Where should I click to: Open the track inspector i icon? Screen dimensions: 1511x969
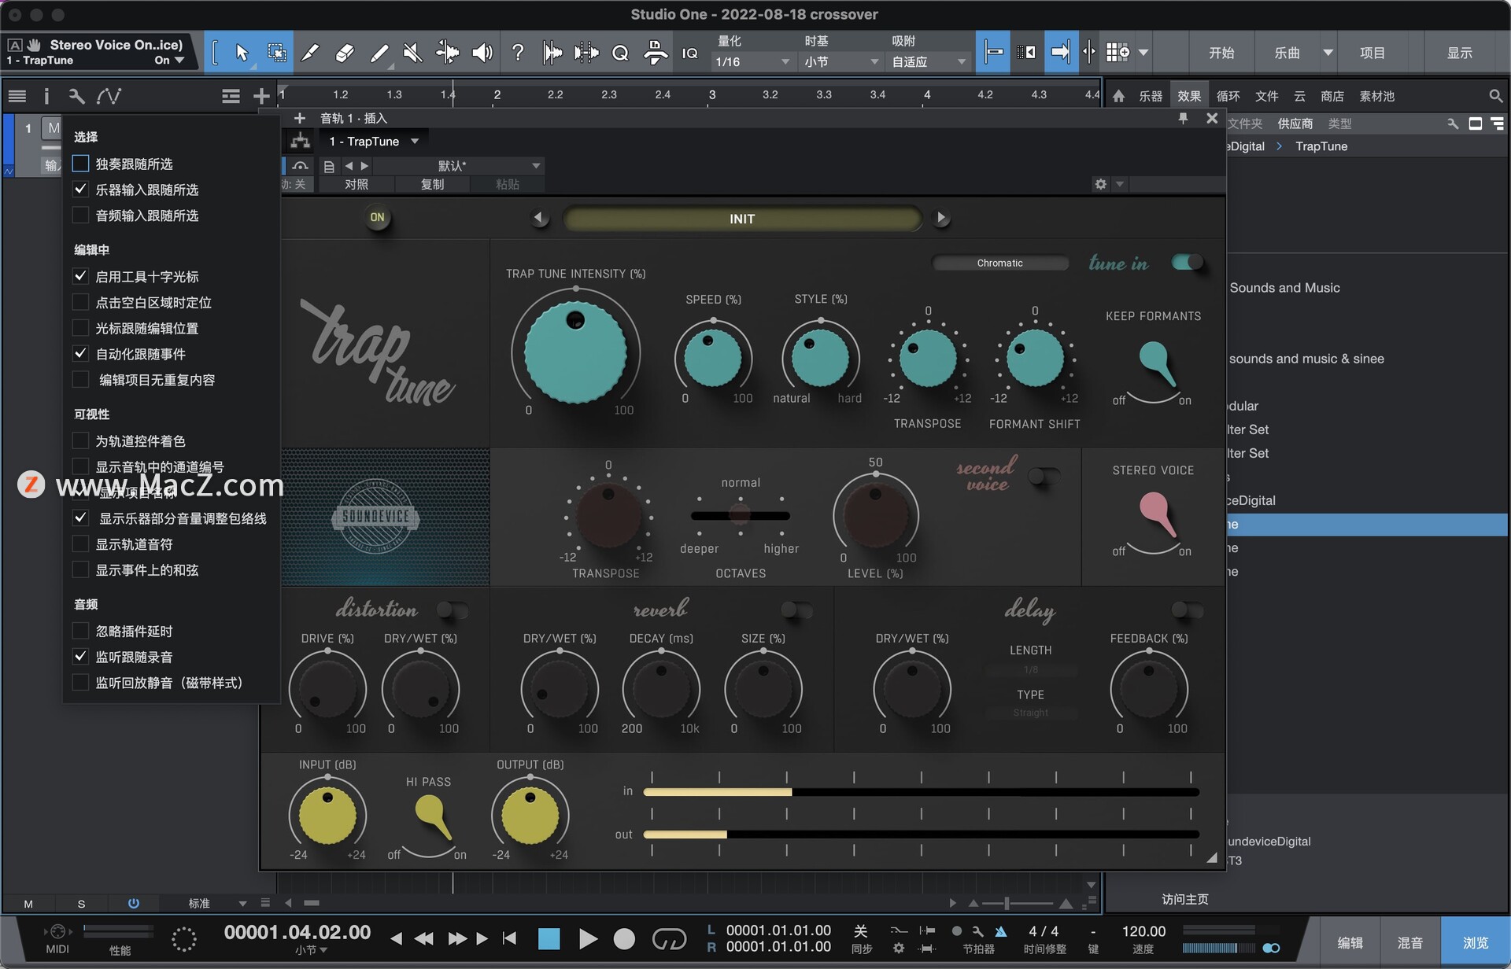tap(46, 96)
